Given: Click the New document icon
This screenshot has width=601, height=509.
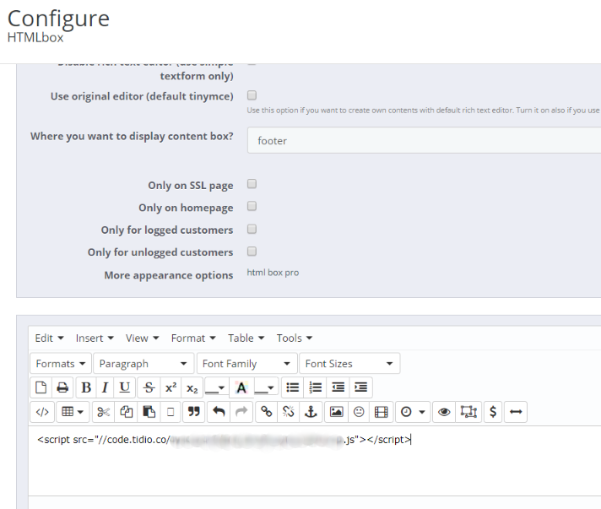Looking at the screenshot, I should (x=41, y=387).
